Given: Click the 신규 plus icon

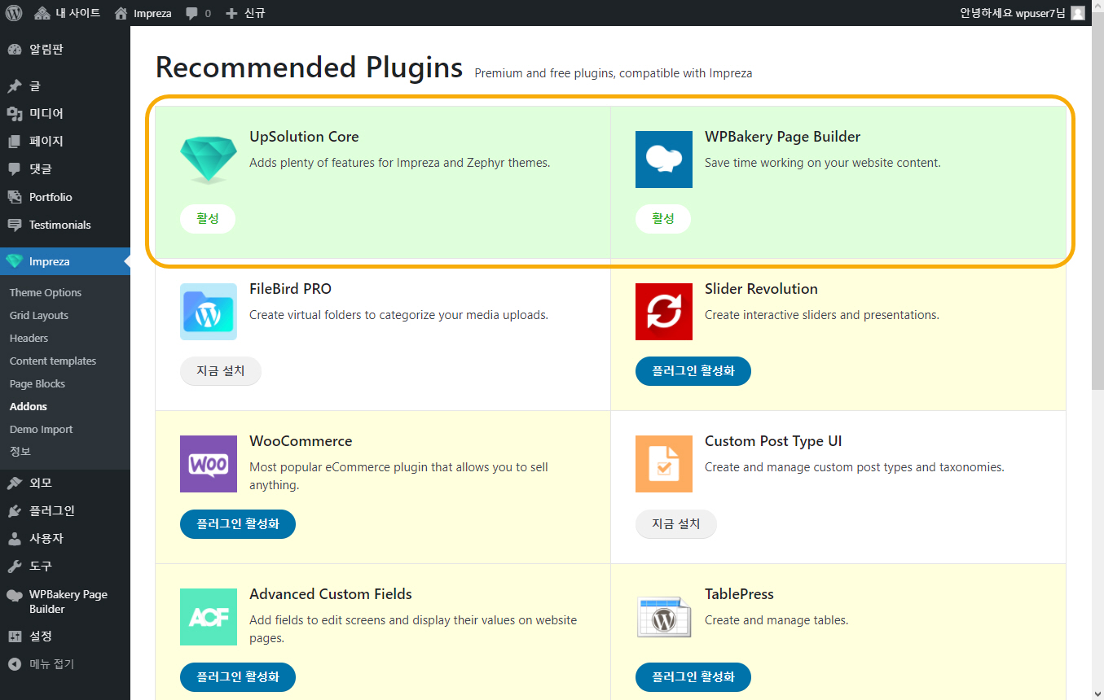Looking at the screenshot, I should 231,14.
